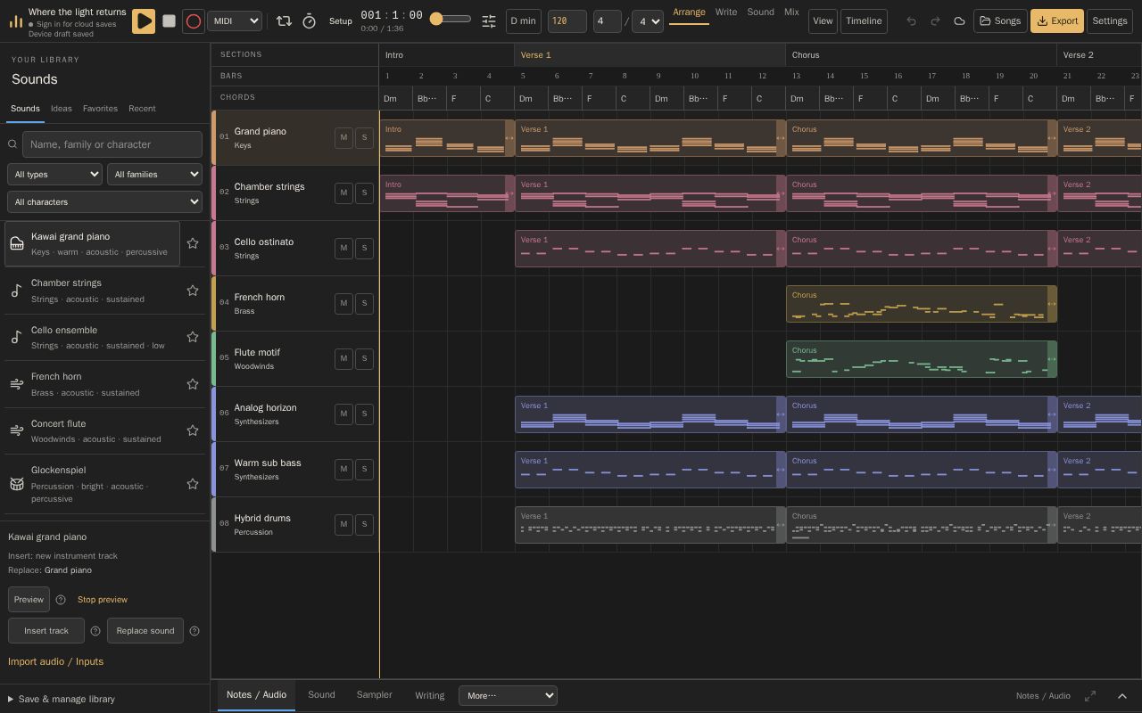Collapse bottom panel with chevron
The height and width of the screenshot is (713, 1142).
click(x=1122, y=696)
